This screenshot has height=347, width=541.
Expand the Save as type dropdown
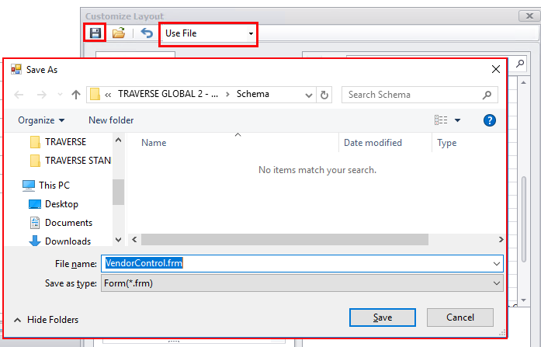[x=497, y=283]
